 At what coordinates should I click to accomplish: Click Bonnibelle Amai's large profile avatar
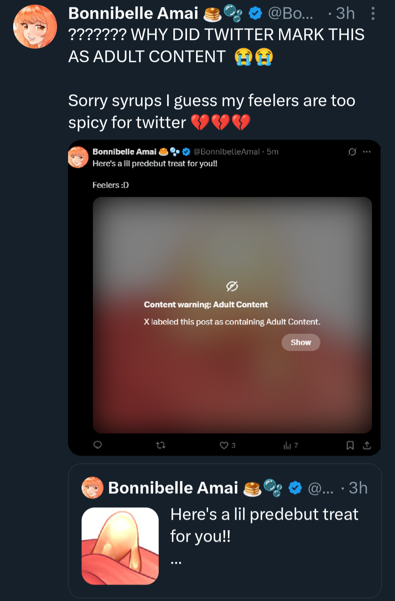click(x=35, y=27)
